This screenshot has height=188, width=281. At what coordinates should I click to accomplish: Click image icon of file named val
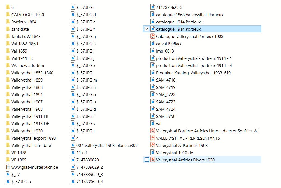[x=152, y=123]
